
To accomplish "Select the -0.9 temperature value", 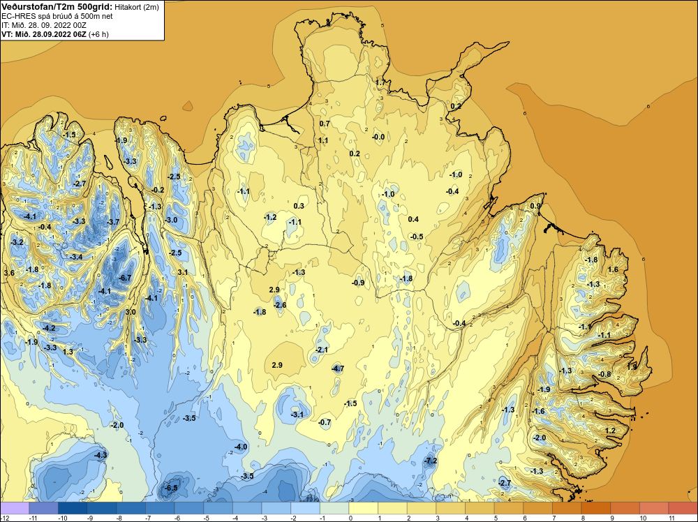I will click(358, 283).
